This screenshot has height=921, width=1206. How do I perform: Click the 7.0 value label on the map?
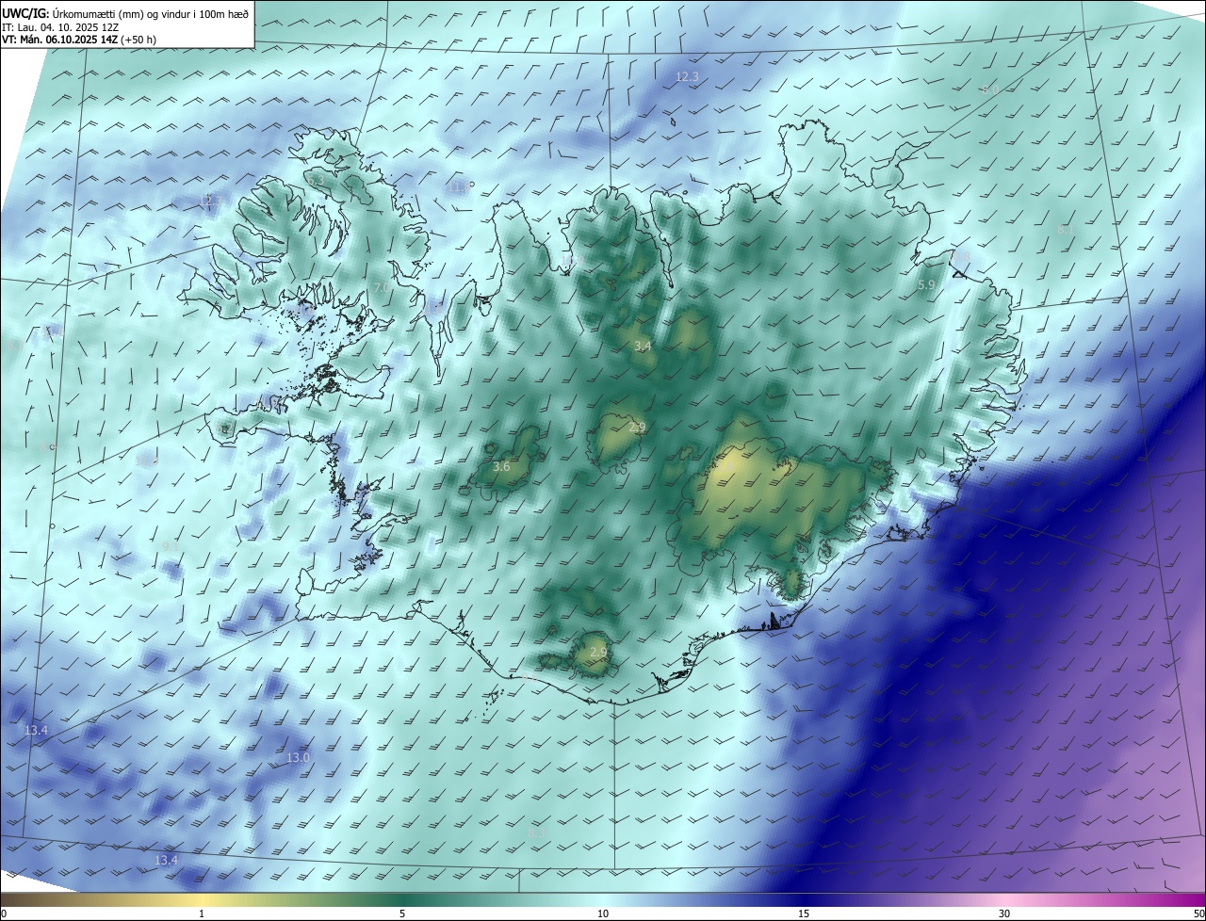point(380,287)
